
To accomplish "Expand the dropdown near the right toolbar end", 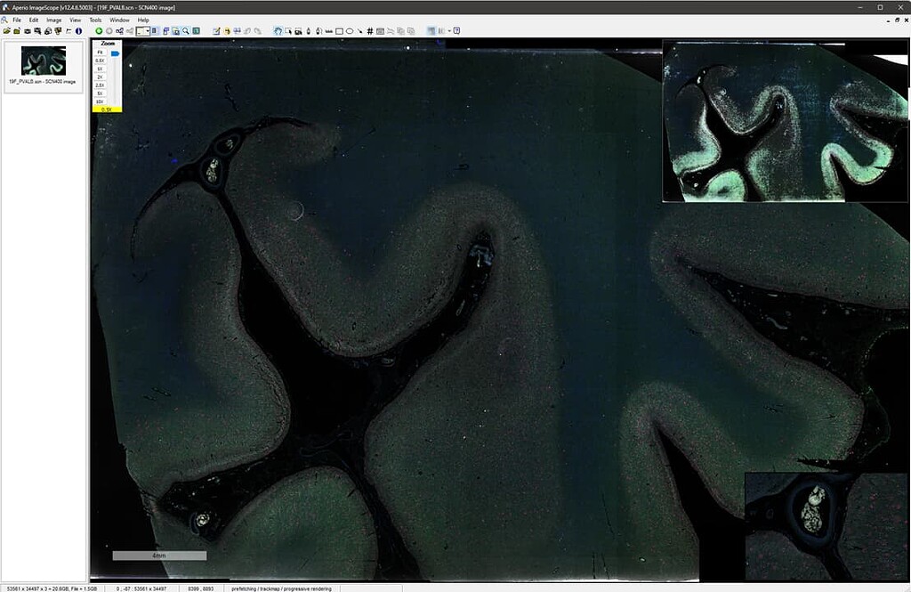I will (x=449, y=30).
